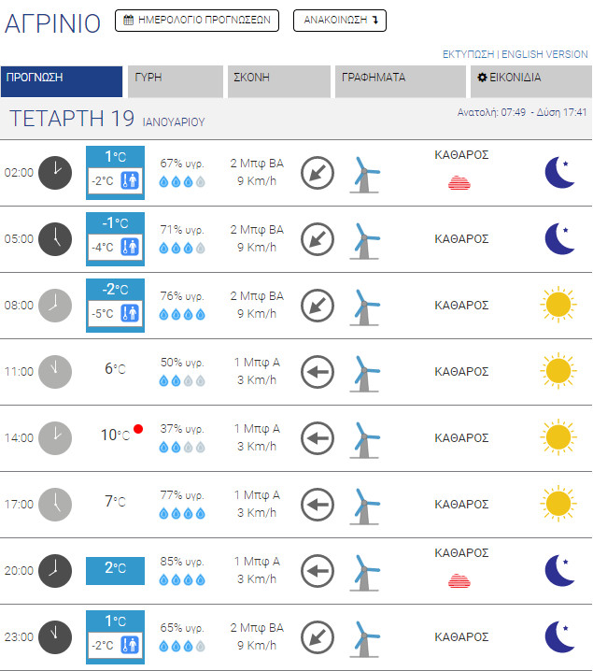Switch to the ΣΚΟΝΗ tab

click(x=278, y=79)
